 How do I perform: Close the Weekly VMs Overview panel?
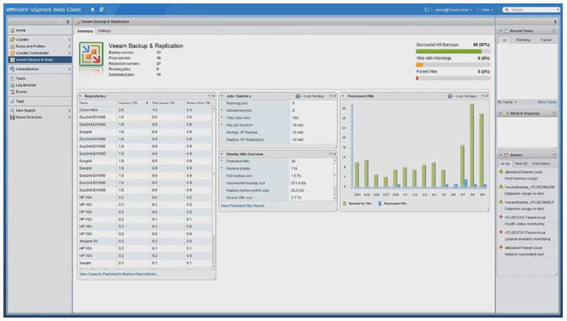coord(335,155)
